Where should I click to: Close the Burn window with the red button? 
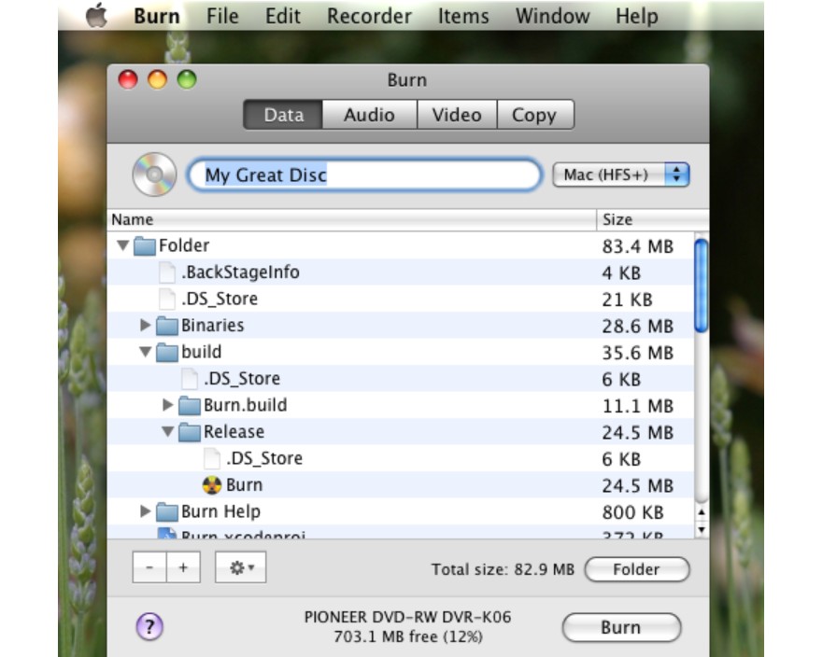tap(128, 80)
